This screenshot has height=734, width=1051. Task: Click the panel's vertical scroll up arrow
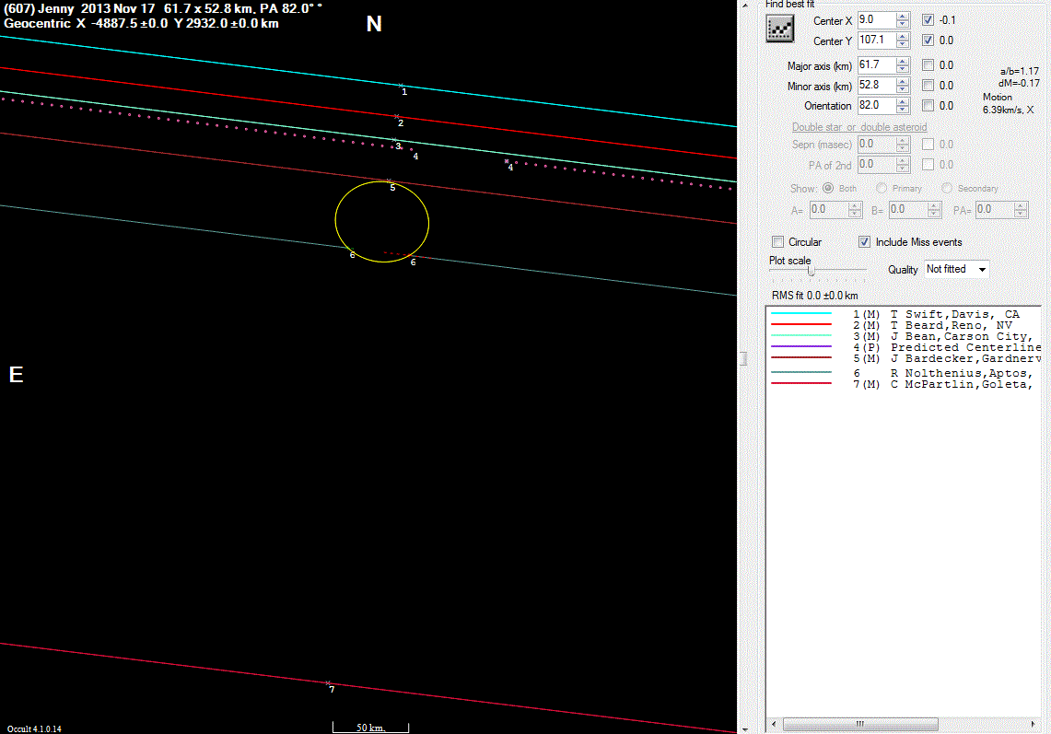[x=744, y=6]
